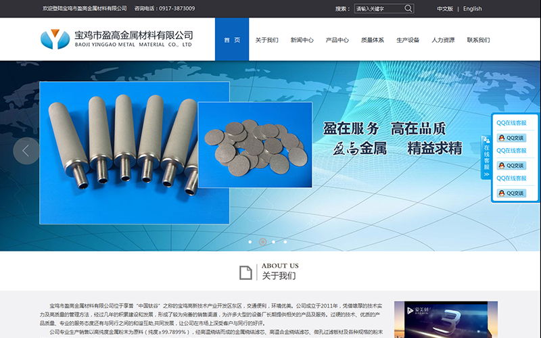Select the third carousel dot
Image resolution: width=541 pixels, height=338 pixels.
tap(274, 242)
